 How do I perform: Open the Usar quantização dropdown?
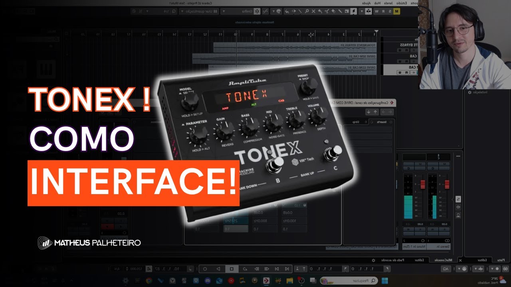pyautogui.click(x=200, y=11)
